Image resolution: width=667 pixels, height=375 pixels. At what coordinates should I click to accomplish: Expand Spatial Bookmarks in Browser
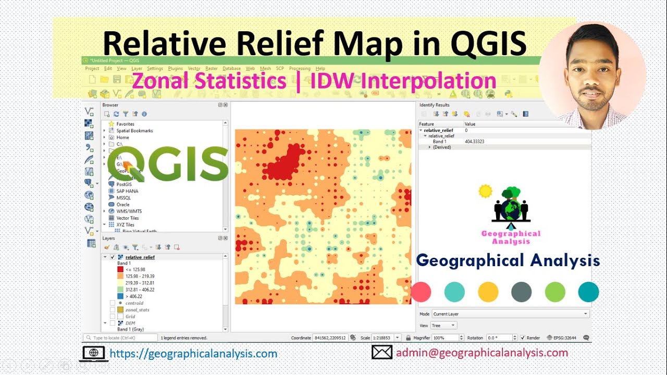(105, 131)
